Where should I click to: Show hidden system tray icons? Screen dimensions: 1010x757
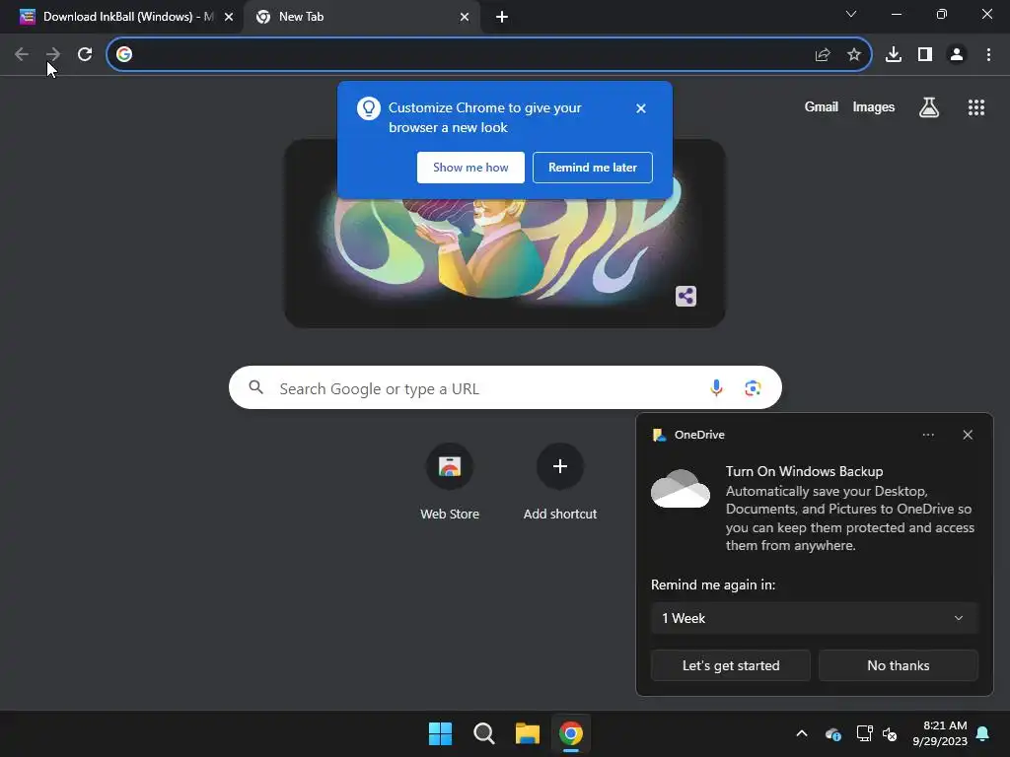(802, 733)
